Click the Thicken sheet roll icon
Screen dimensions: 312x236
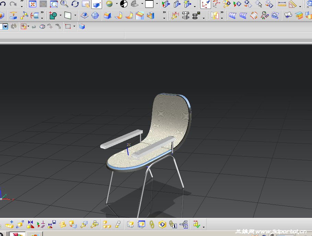[299, 15]
